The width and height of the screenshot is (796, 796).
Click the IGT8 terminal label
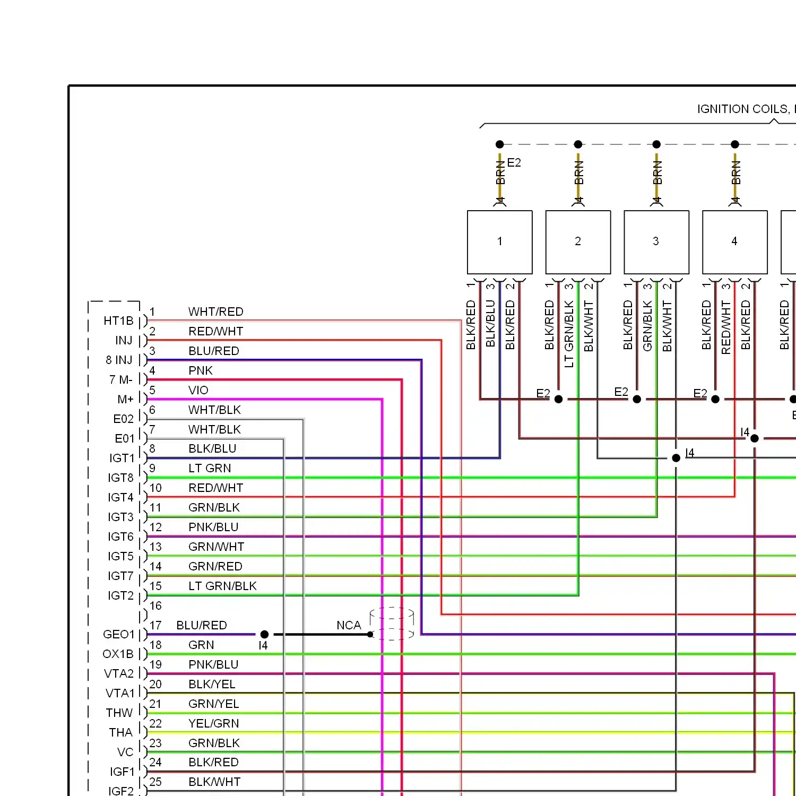pos(121,478)
